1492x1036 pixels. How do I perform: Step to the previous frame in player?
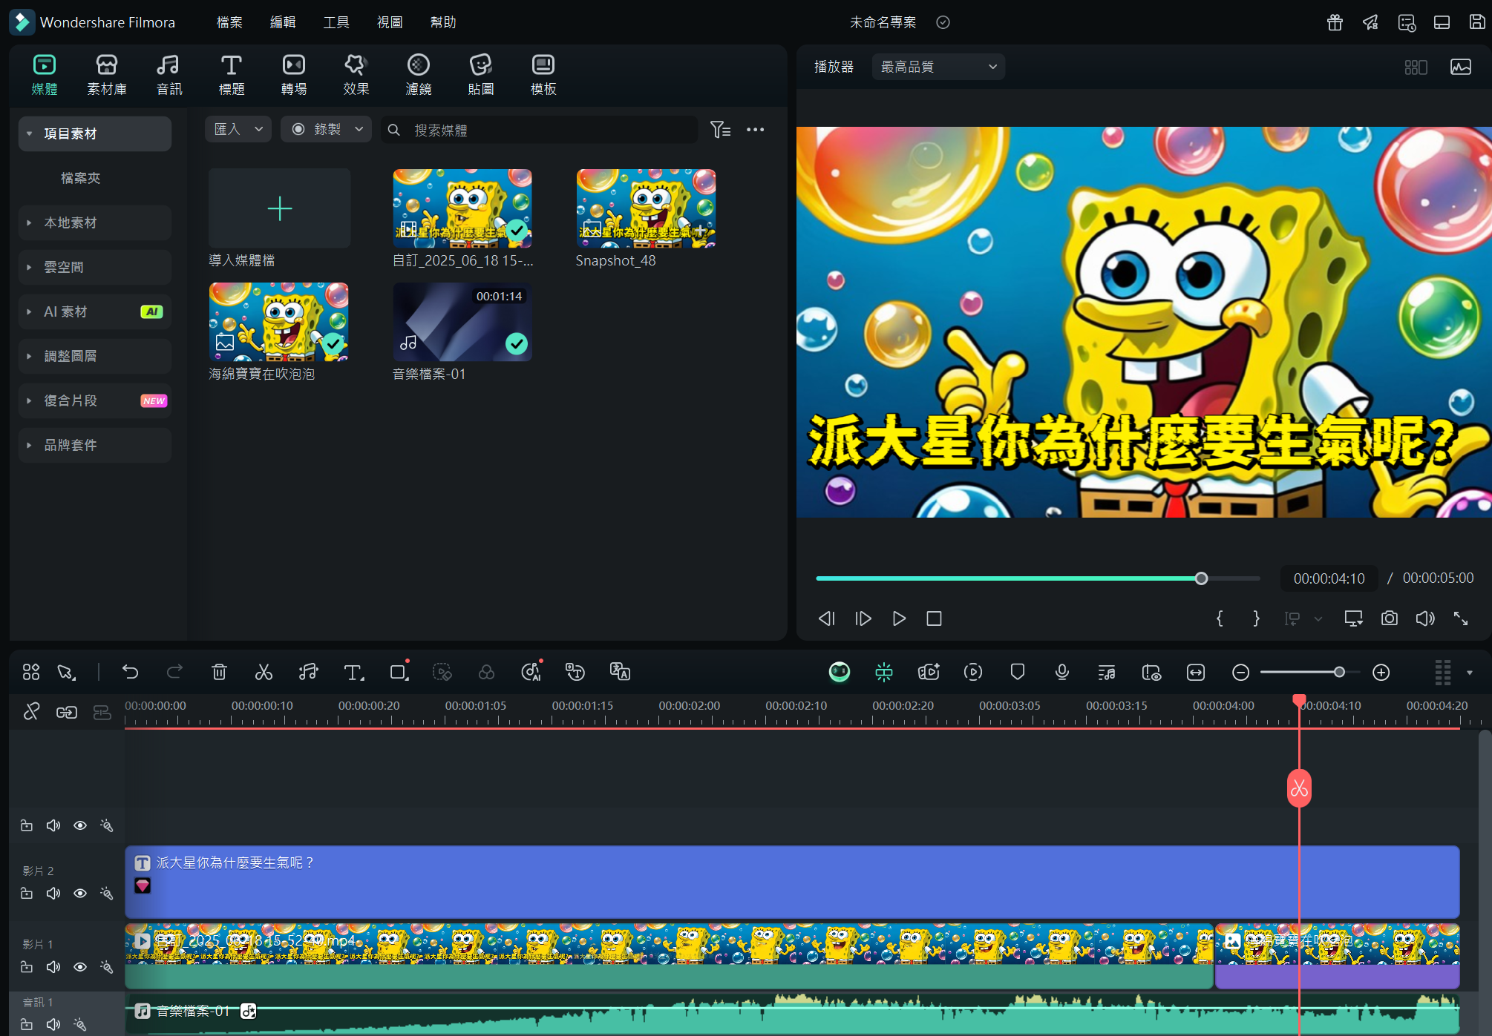point(827,618)
